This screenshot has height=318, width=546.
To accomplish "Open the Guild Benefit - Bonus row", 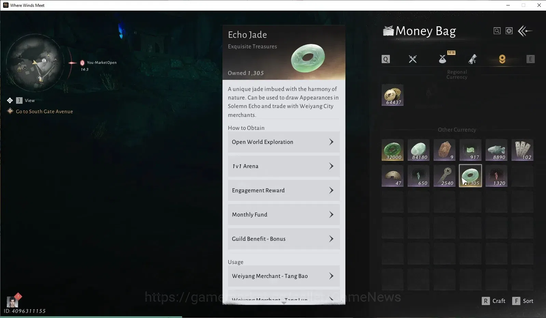I will pos(284,239).
